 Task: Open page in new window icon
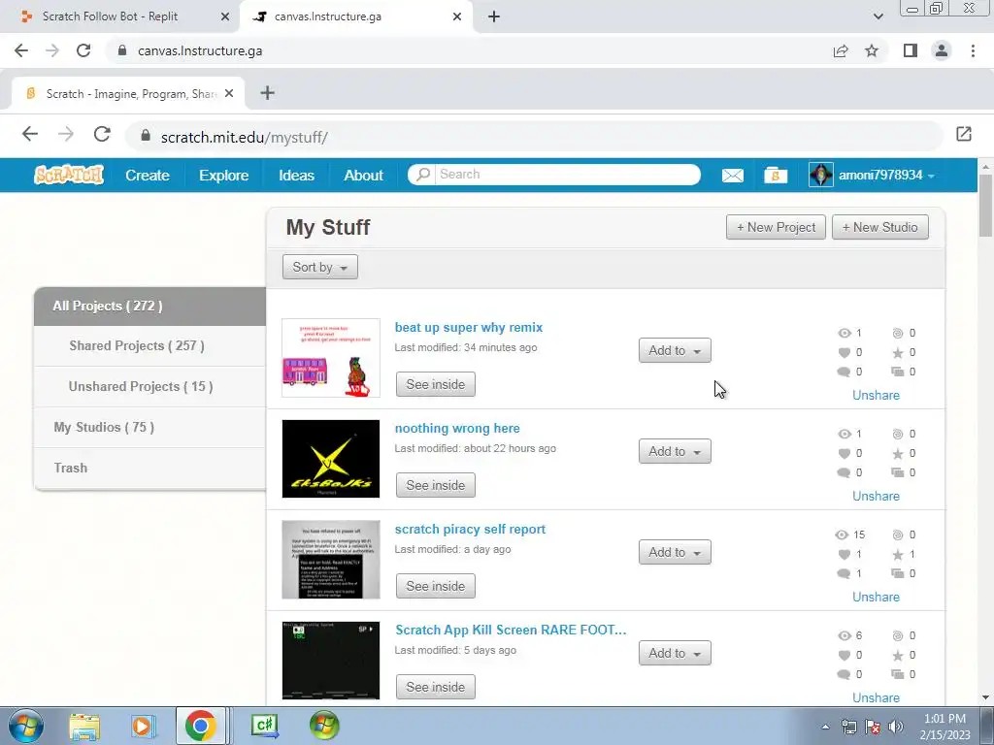(x=964, y=134)
